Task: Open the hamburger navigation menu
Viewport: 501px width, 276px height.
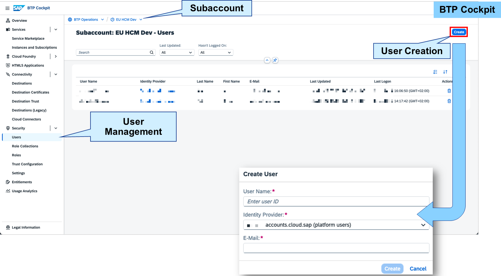Action: (8, 8)
